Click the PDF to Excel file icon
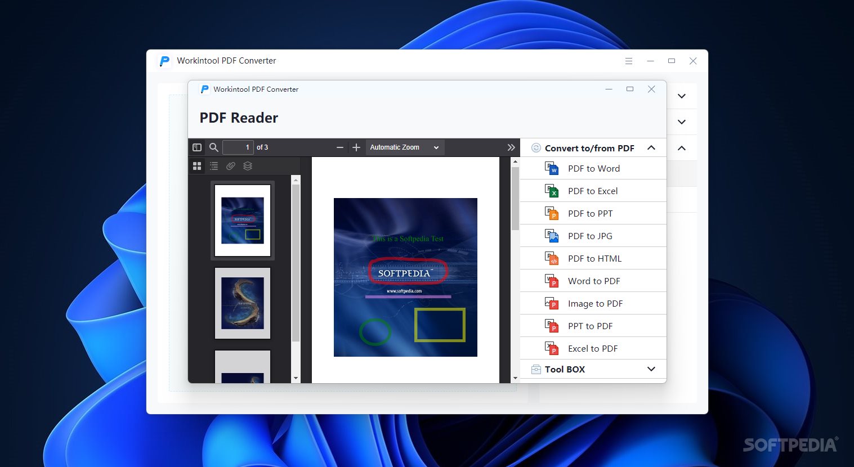The height and width of the screenshot is (467, 854). point(552,191)
